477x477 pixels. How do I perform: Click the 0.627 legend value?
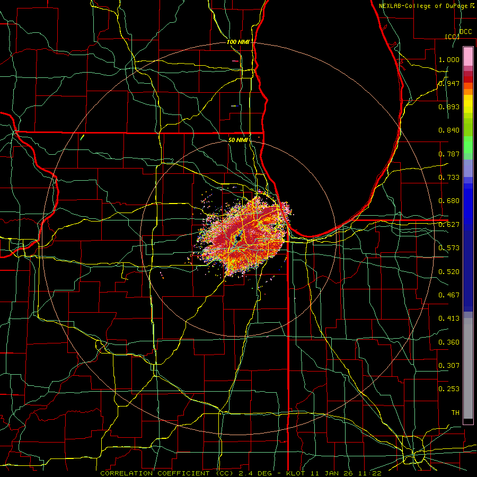(x=449, y=225)
